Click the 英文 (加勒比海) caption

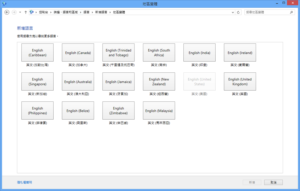(37, 65)
